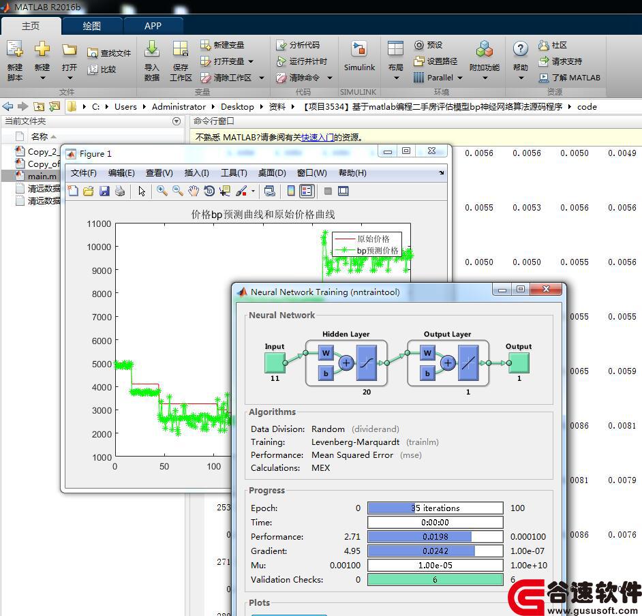Save the figure with the floppy icon
The image size is (642, 616).
coord(104,191)
